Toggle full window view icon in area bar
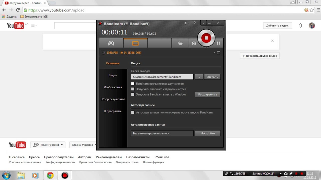The height and width of the screenshot is (180, 321). tap(218, 52)
